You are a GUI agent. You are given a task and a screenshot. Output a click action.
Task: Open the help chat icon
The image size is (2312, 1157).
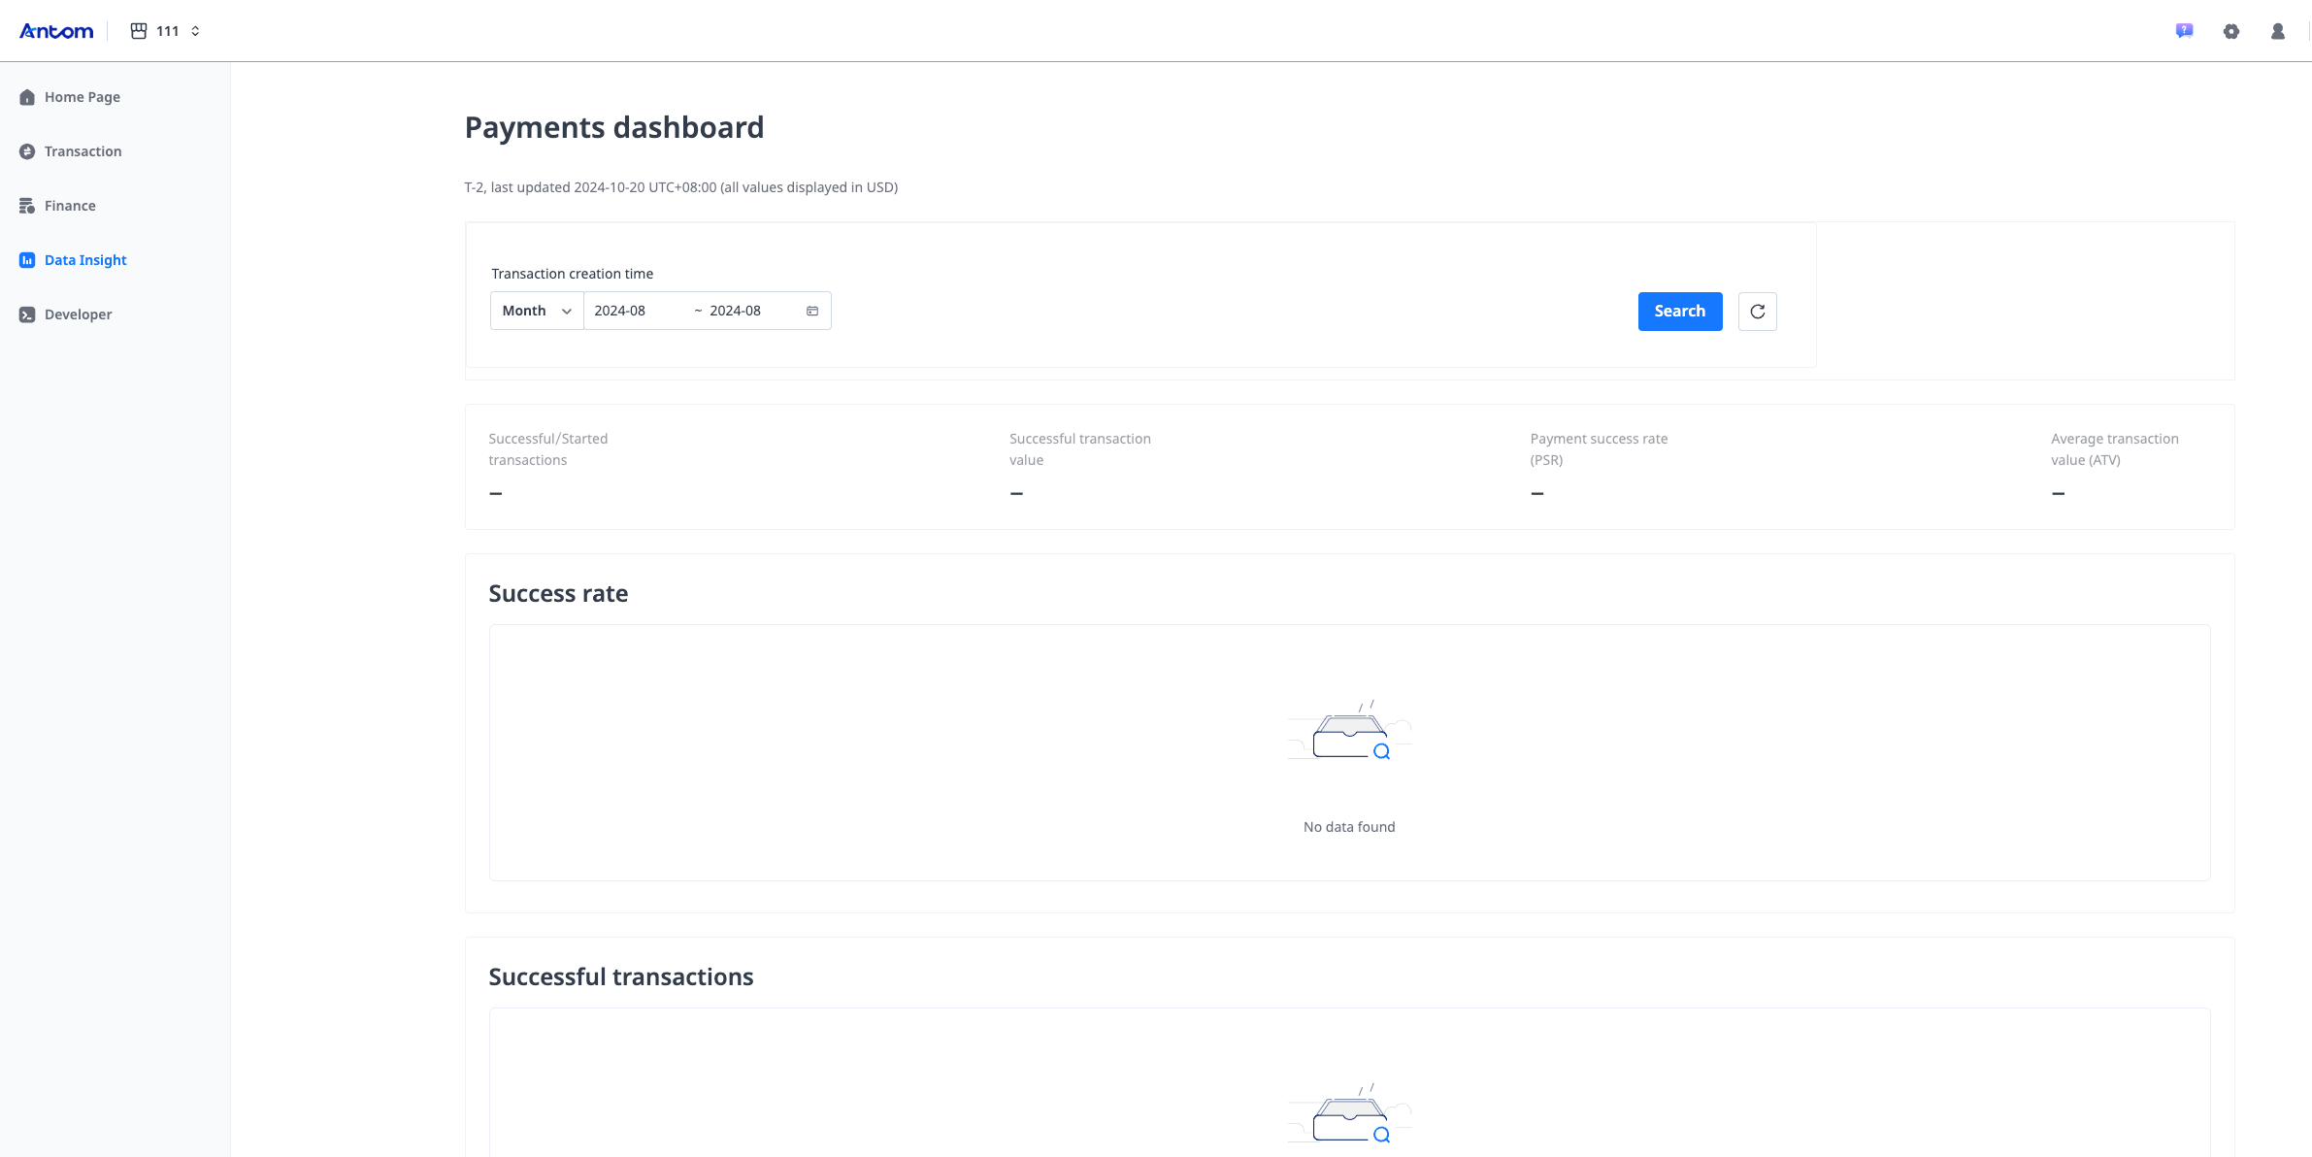(x=2184, y=31)
